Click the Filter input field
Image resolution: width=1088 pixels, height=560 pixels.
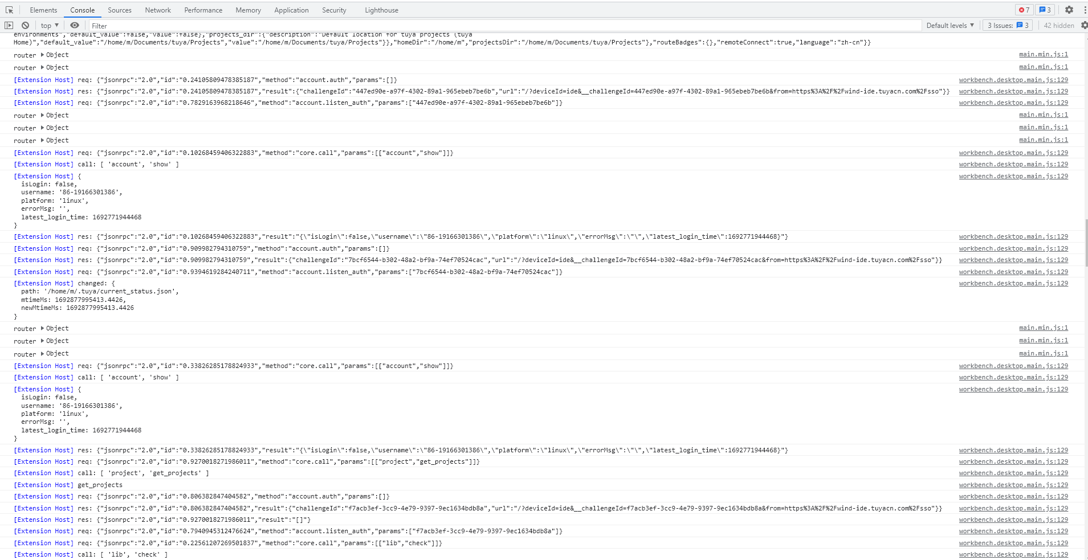click(x=502, y=26)
